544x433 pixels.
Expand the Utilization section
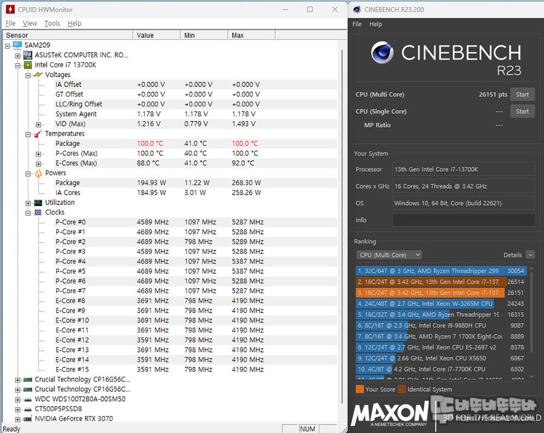pyautogui.click(x=28, y=203)
